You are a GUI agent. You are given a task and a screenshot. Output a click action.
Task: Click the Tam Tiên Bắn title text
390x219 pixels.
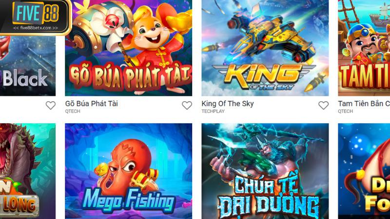click(x=364, y=104)
